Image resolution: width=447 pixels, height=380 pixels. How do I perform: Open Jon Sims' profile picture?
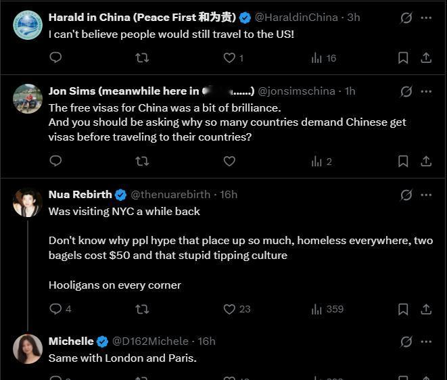coord(28,99)
